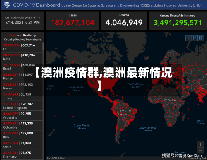
Task: Show the map legend list icon
Action: (195, 38)
